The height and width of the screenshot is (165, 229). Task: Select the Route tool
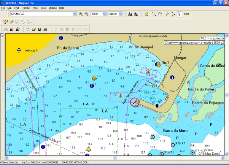click(173, 14)
